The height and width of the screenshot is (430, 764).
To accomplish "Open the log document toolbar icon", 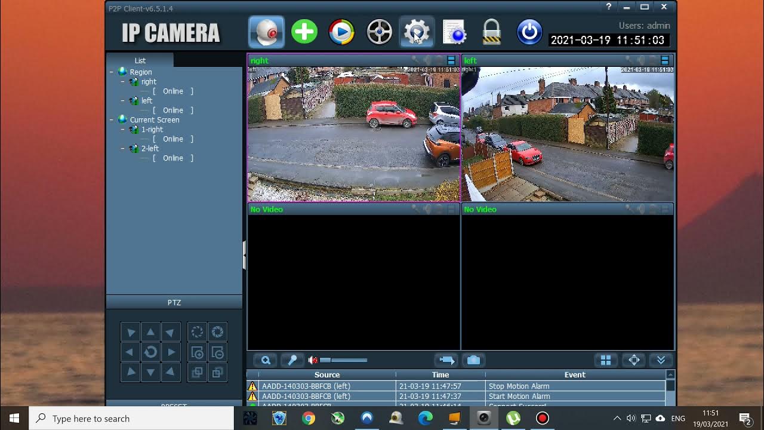I will coord(454,32).
